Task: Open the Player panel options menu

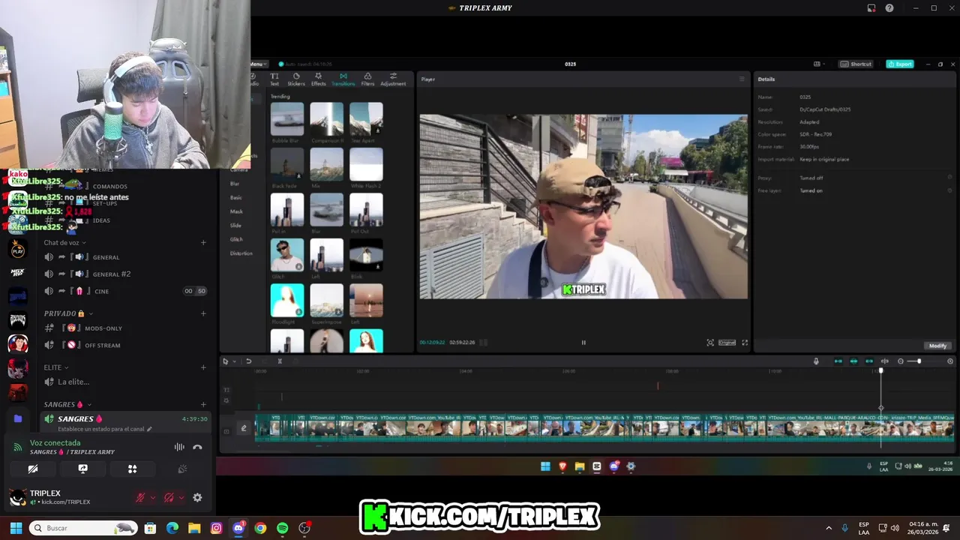Action: 742,79
